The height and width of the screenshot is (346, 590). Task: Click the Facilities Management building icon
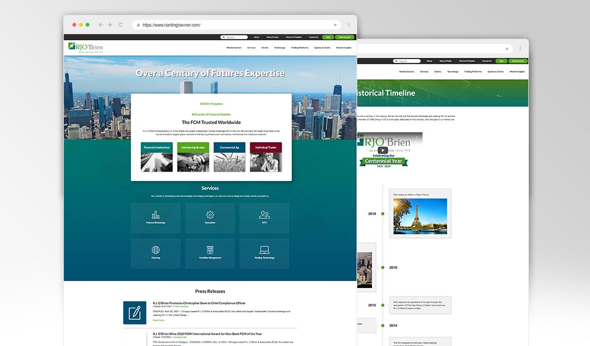click(210, 250)
